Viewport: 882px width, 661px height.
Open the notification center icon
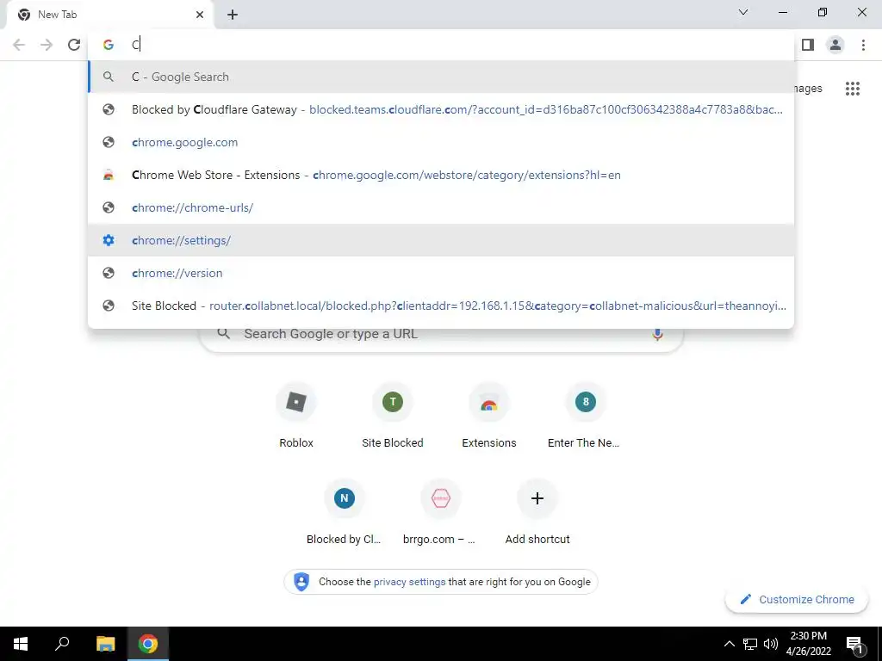[854, 646]
